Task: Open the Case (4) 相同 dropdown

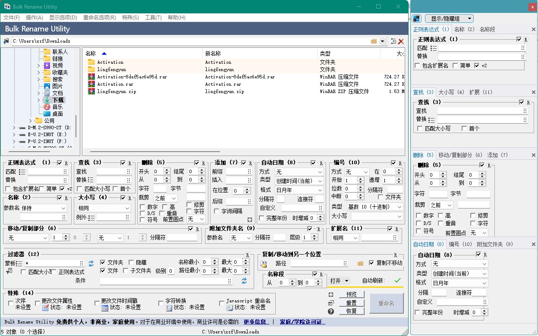Action: tap(104, 208)
